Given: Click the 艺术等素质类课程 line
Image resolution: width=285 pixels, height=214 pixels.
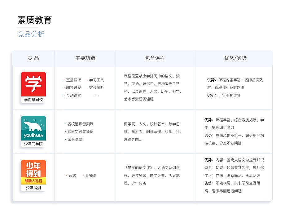Looking at the screenshot, I should click(139, 99).
